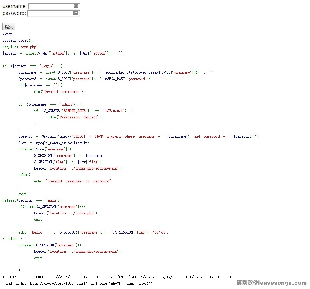
Task: Click the SELECT * FROM z_users query line
Action: 139,136
